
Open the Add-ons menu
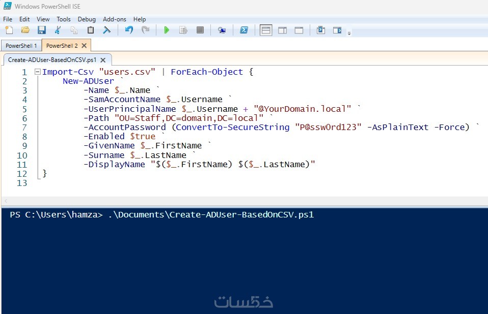pyautogui.click(x=115, y=19)
